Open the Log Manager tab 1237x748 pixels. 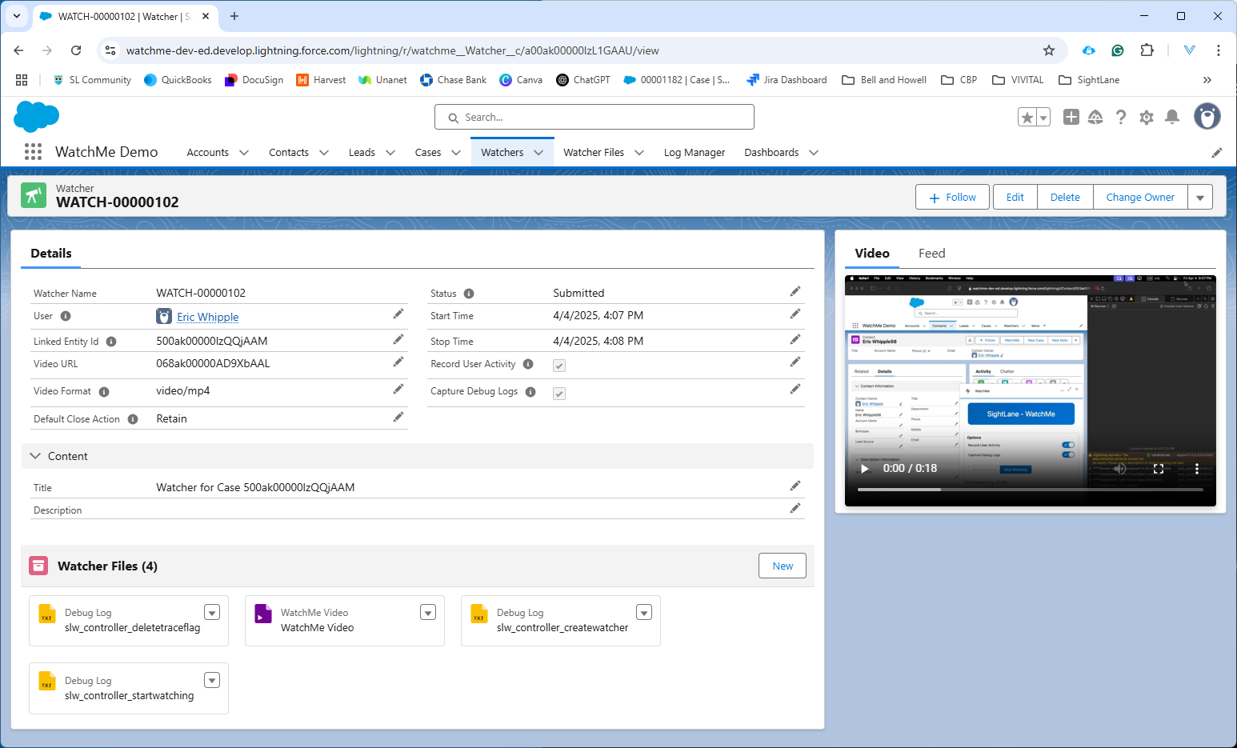tap(695, 153)
